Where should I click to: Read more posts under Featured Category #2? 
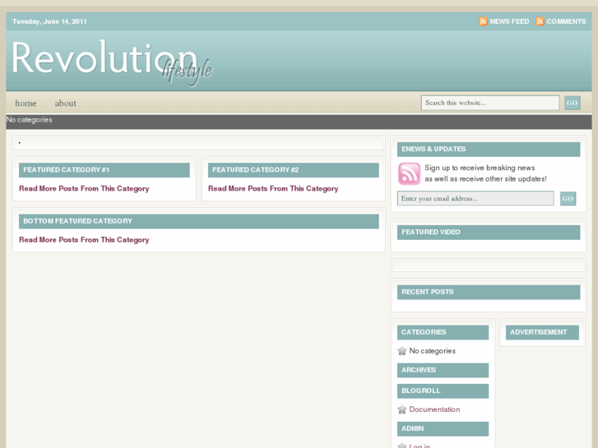click(x=273, y=188)
